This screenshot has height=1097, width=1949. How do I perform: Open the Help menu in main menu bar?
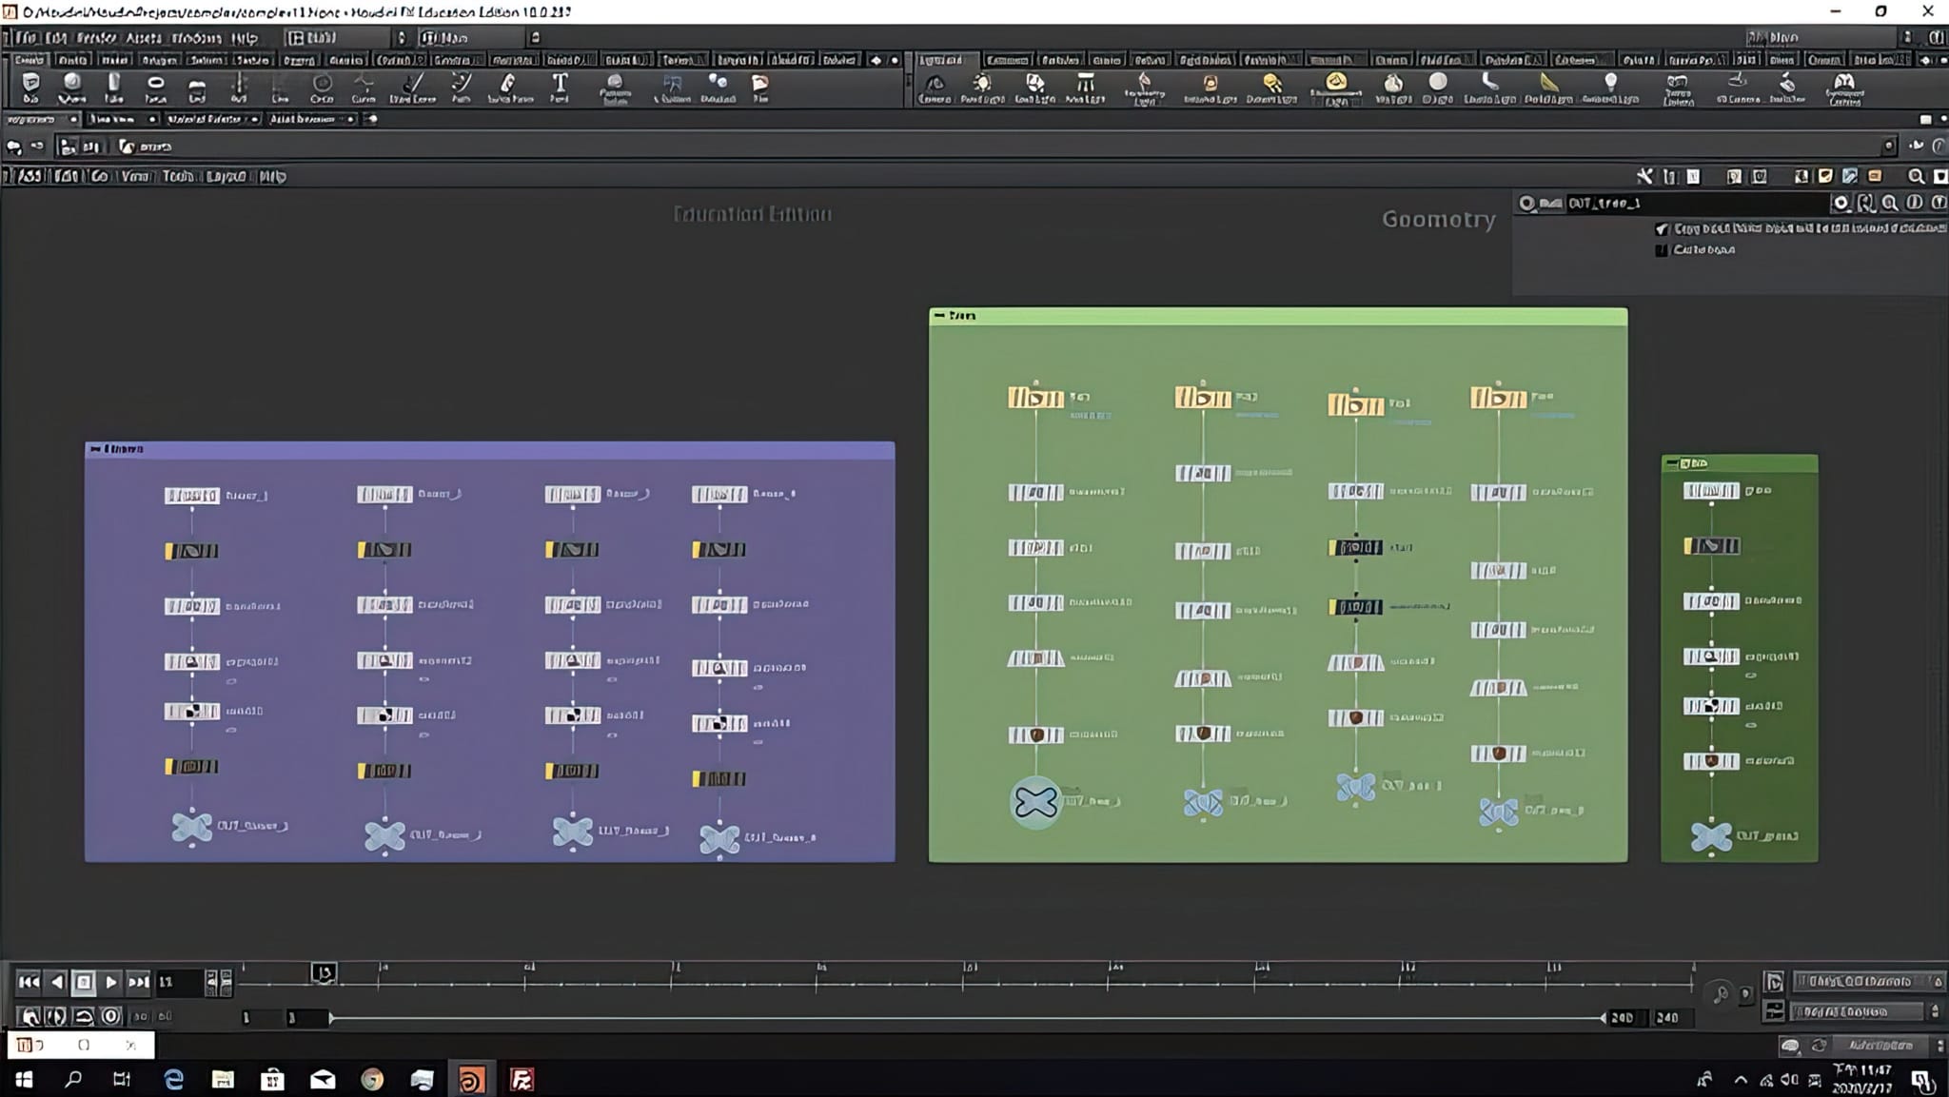[x=245, y=38]
